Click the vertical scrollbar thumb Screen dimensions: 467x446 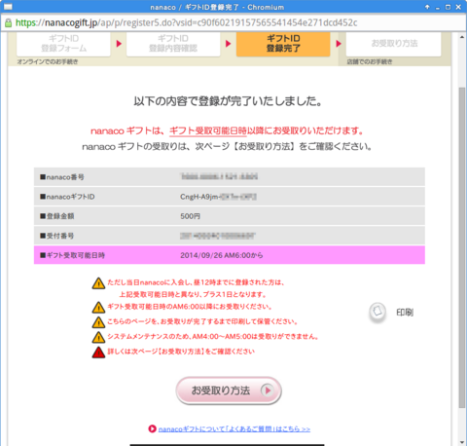coord(462,247)
